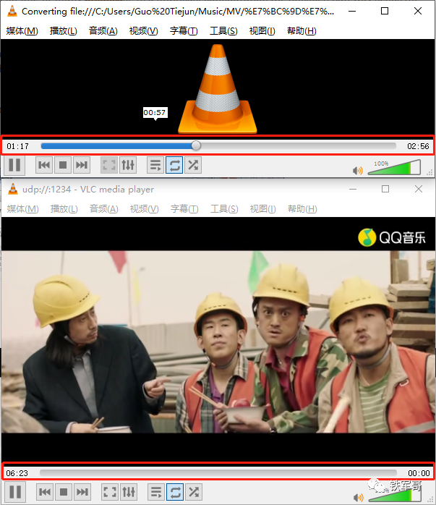This screenshot has height=505, width=436.
Task: Show playlist in the Converting window
Action: [155, 165]
